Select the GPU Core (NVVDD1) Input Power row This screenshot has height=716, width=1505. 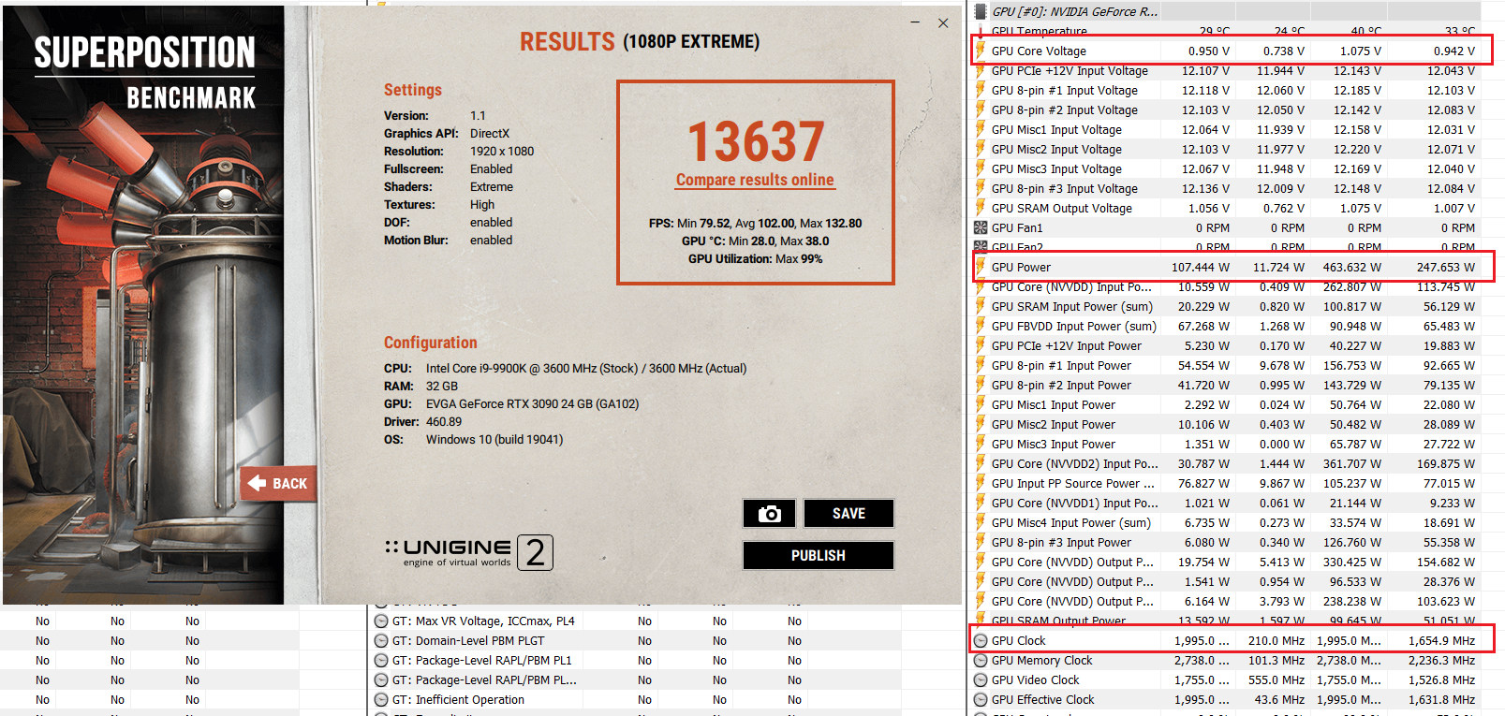point(1226,503)
